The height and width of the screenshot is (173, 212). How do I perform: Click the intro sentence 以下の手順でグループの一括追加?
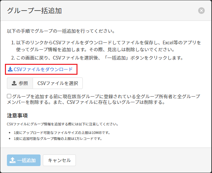[x=61, y=31]
